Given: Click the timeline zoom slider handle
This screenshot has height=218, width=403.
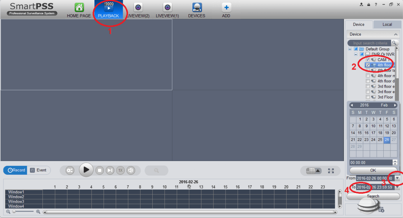Looking at the screenshot, I should pos(14,212).
